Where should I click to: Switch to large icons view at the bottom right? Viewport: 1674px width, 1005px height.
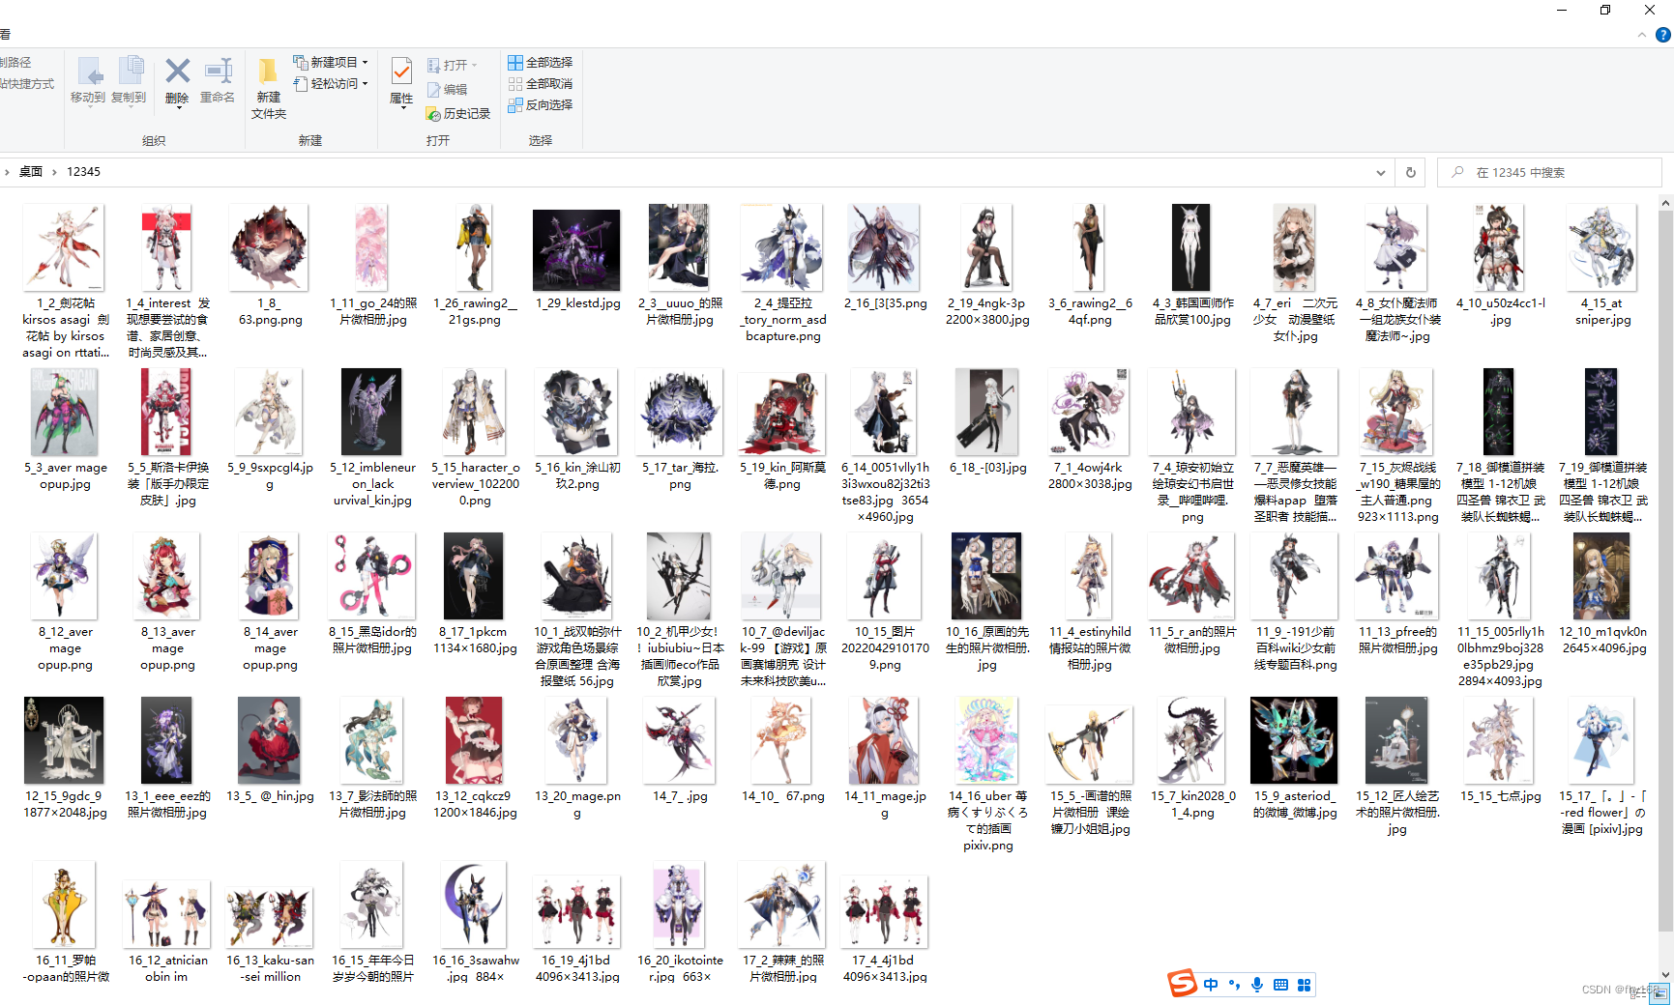pyautogui.click(x=1660, y=993)
